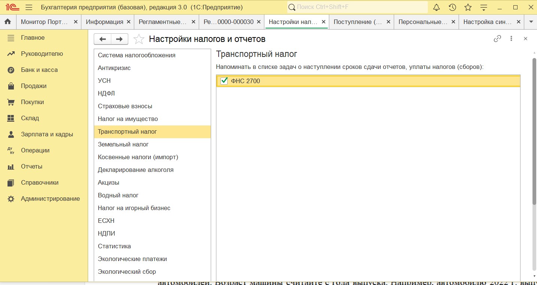Select УСН in settings list
This screenshot has width=537, height=285.
coord(152,81)
